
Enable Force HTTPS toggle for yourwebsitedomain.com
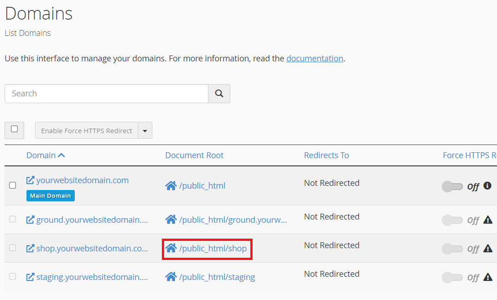coord(453,186)
